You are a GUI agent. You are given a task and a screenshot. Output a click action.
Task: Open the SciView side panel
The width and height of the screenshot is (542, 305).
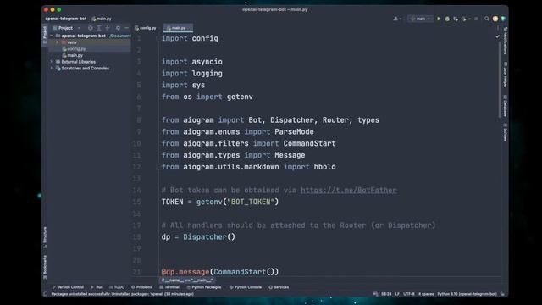click(505, 132)
